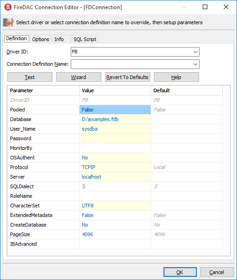The image size is (237, 280).
Task: Switch to the Definition tab
Action: click(x=16, y=38)
